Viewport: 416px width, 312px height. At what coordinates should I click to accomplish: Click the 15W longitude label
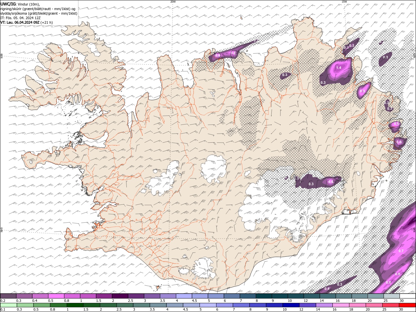click(344, 2)
